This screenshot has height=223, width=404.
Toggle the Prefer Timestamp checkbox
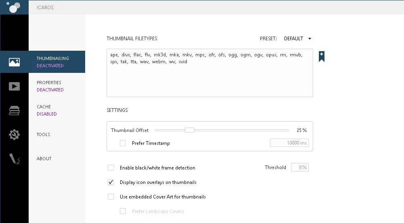click(x=123, y=143)
